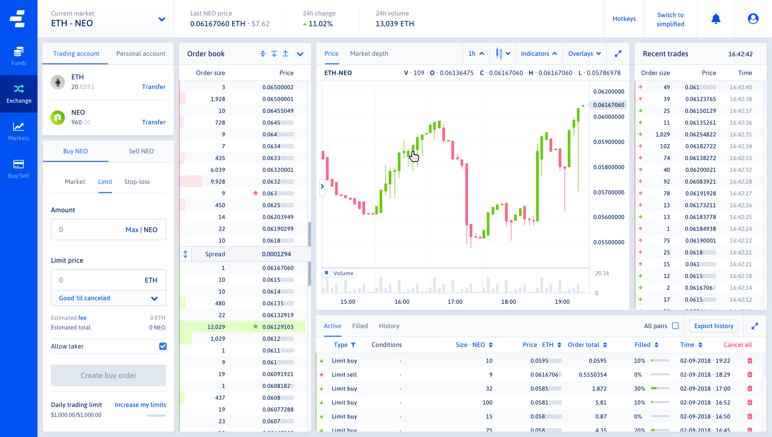Screen dimensions: 772x437
Task: Click the Increase my limits link
Action: [x=140, y=405]
